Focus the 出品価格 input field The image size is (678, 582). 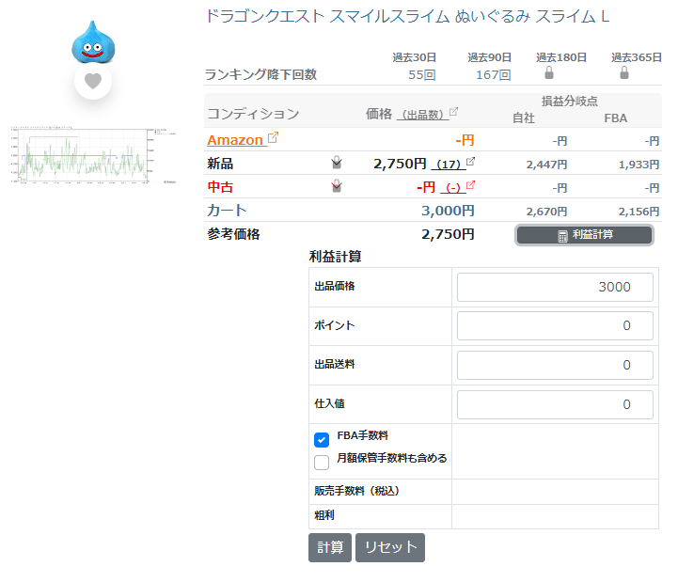[x=555, y=287]
